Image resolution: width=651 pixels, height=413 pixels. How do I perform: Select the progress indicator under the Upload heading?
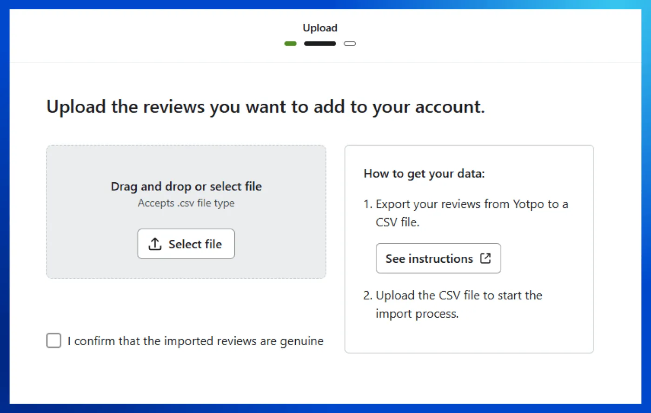tap(320, 43)
